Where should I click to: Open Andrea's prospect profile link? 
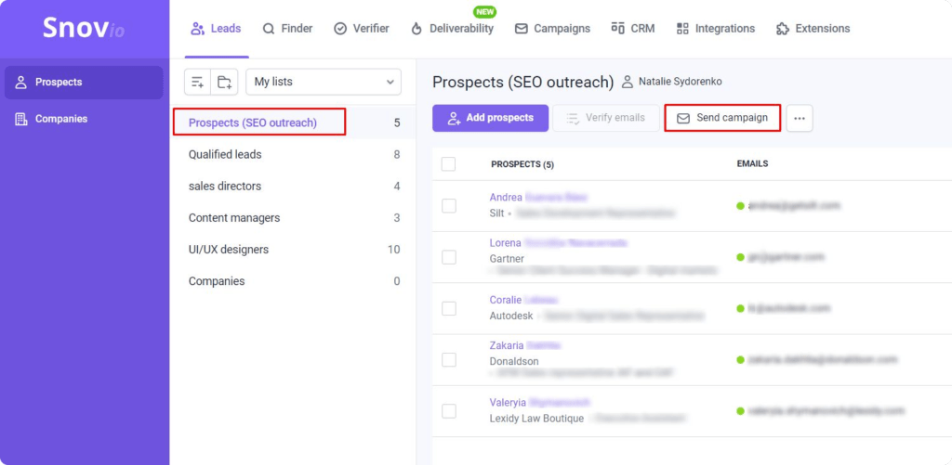pyautogui.click(x=538, y=198)
